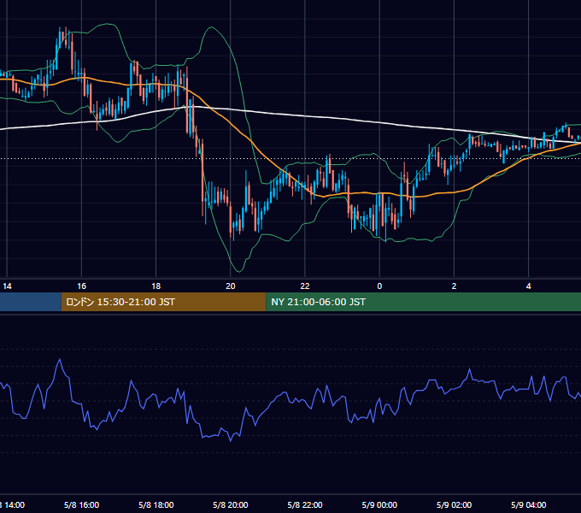Click the 16 hour axis label

[x=81, y=286]
